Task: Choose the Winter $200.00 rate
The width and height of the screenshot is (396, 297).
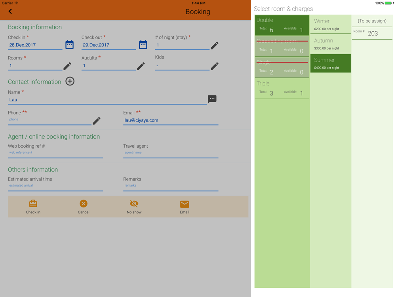Action: click(331, 24)
